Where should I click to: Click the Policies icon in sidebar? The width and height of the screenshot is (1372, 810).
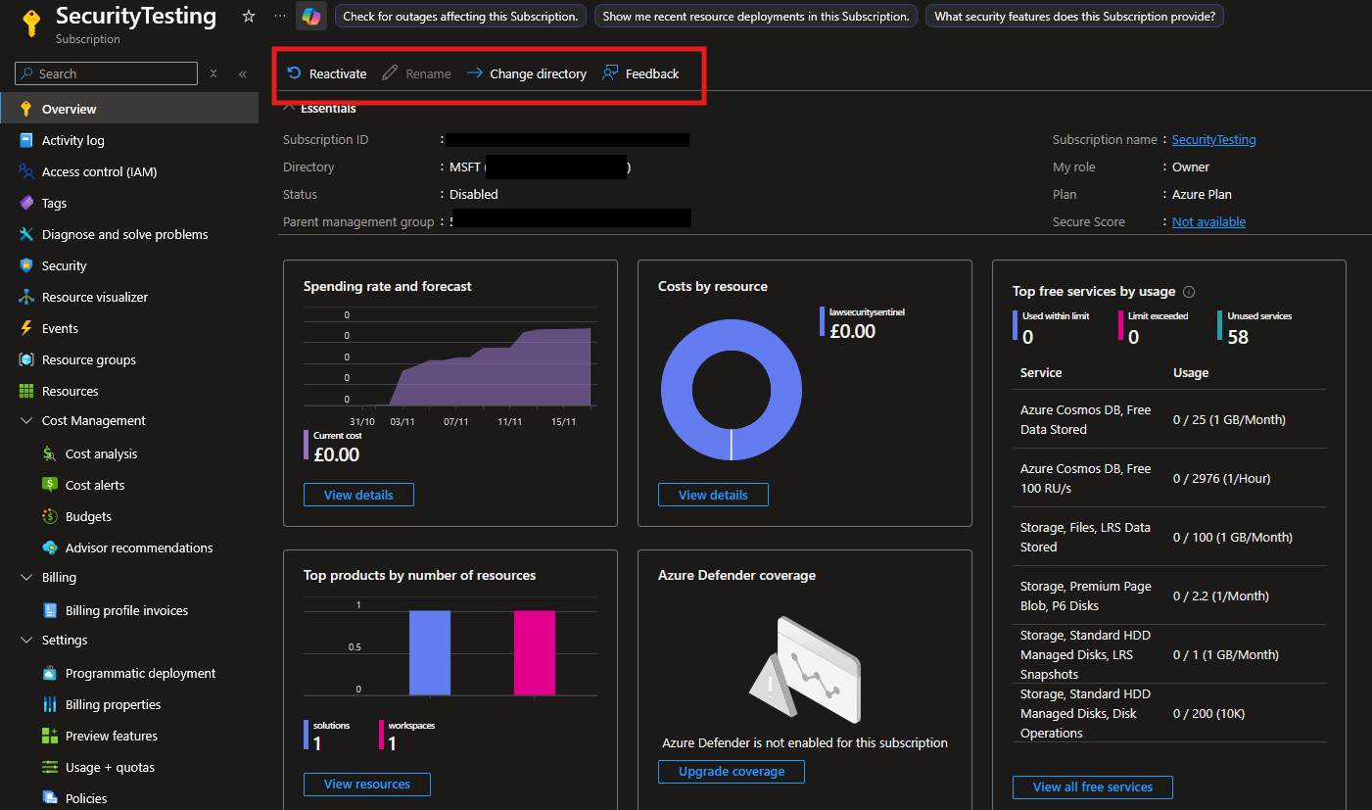pyautogui.click(x=50, y=798)
